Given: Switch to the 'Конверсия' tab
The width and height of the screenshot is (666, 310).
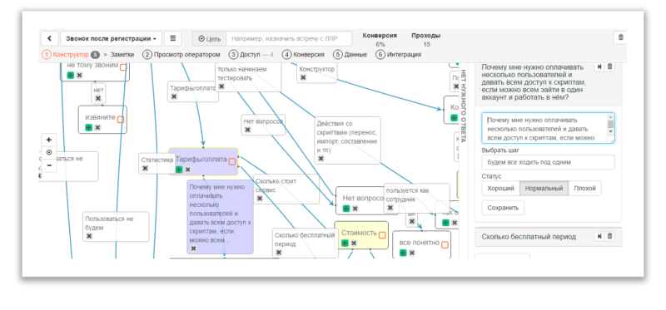Looking at the screenshot, I should point(303,54).
